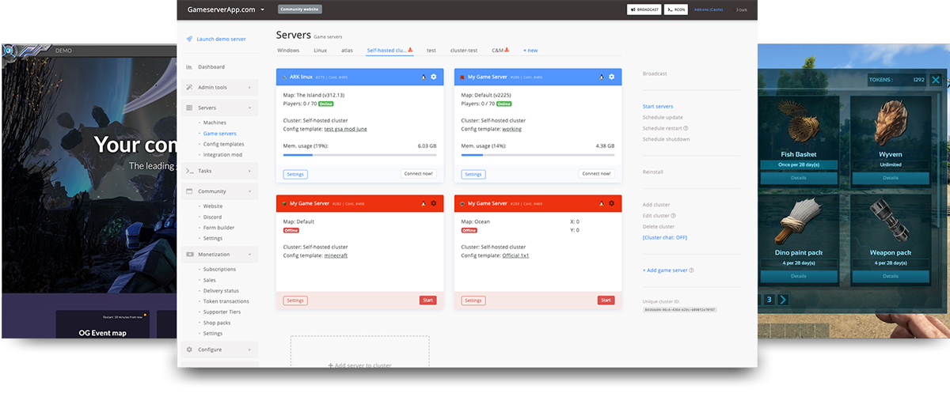950x393 pixels.
Task: Open gear settings on blue My Game Server card
Action: click(x=611, y=77)
